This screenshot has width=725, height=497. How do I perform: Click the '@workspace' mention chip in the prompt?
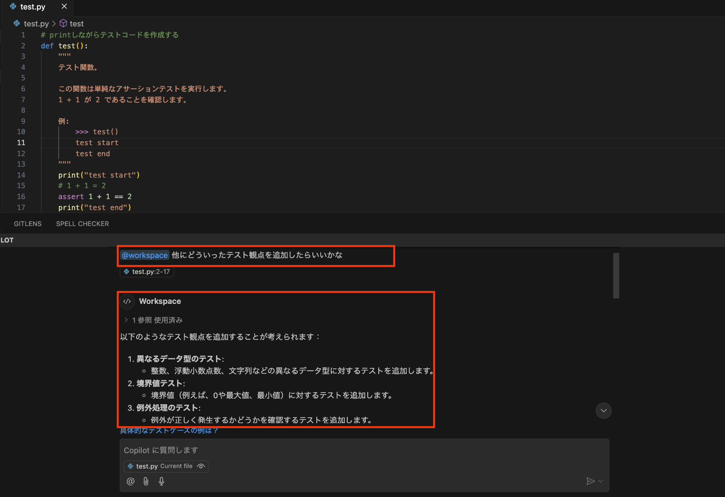pyautogui.click(x=144, y=255)
